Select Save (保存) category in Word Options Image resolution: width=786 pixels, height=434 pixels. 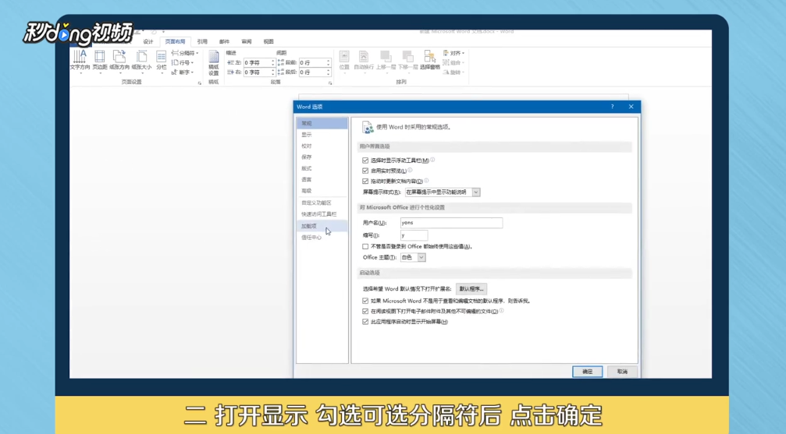tap(322, 157)
